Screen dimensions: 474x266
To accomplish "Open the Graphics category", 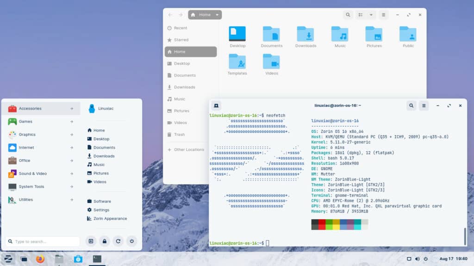I will [x=41, y=135].
